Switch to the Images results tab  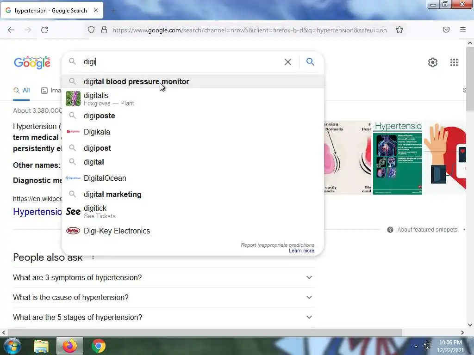click(x=51, y=91)
